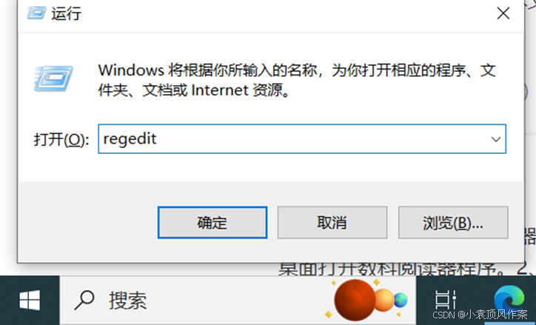
Task: Close the 运行 dialog with the X
Action: [x=503, y=13]
